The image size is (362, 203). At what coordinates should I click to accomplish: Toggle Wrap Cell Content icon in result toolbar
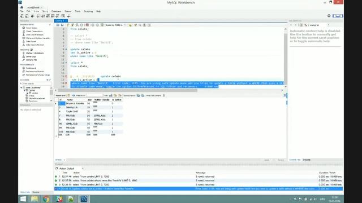(164, 95)
